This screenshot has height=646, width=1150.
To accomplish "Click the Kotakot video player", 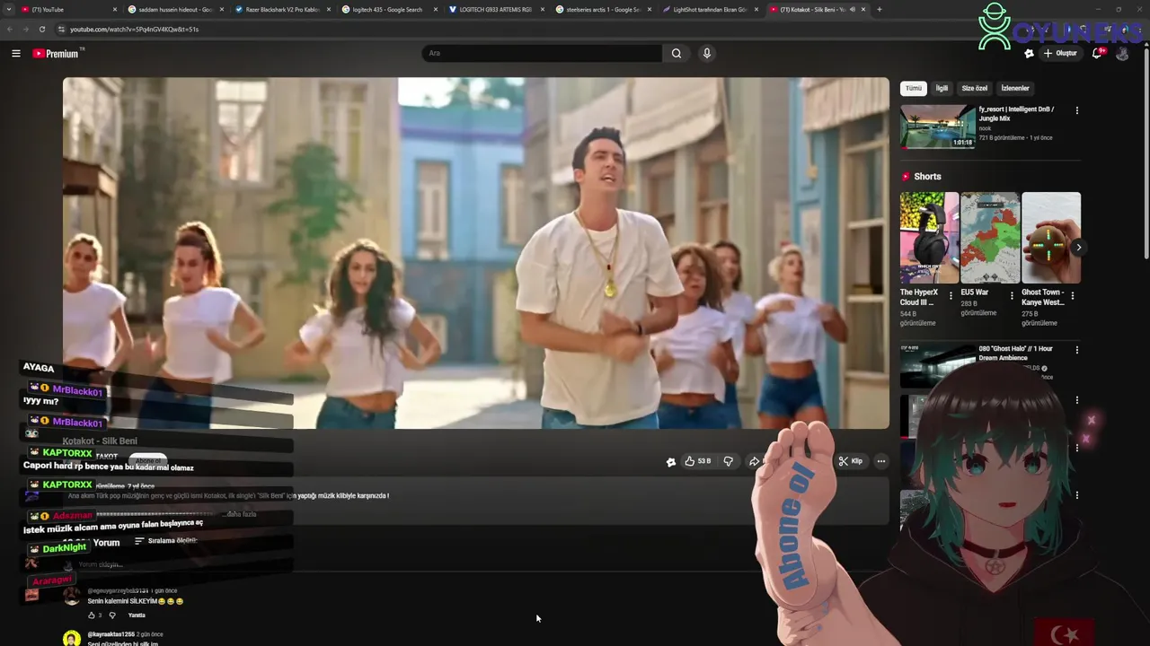I will coord(476,253).
